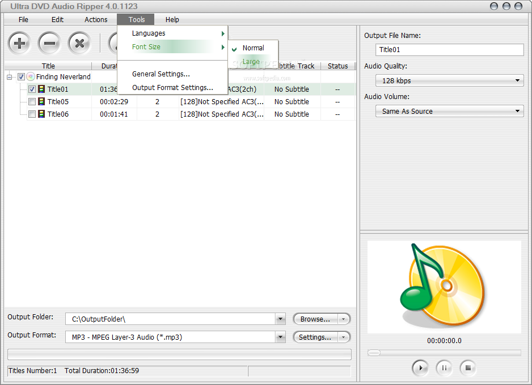Click the conversion progress bar
Screen dimensions: 532x385
[x=179, y=354]
